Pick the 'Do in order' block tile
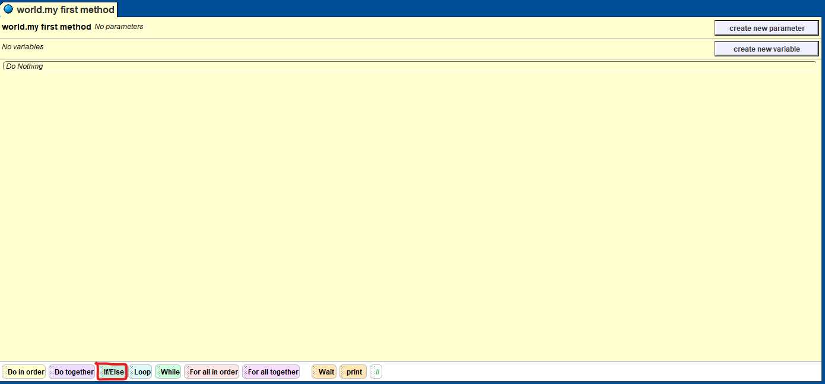 (26, 372)
